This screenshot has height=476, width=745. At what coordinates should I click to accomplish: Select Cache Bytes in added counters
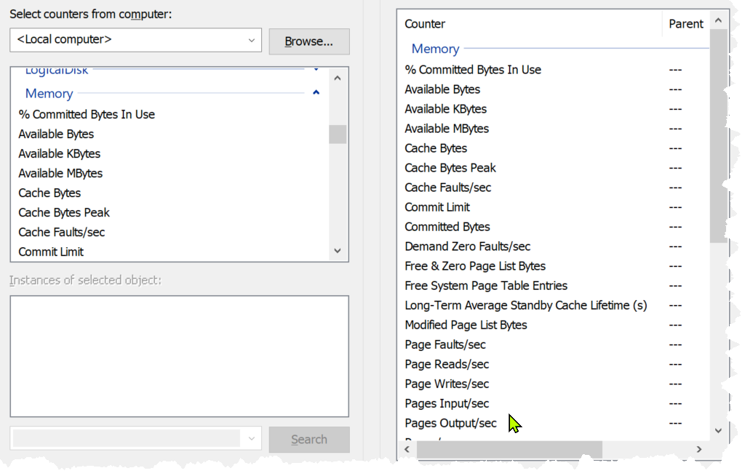pos(436,148)
